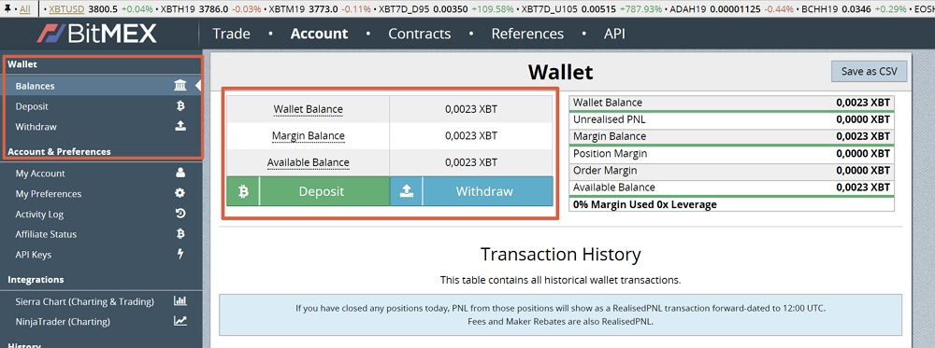The height and width of the screenshot is (348, 935).
Task: Click the My Account person icon
Action: [180, 174]
